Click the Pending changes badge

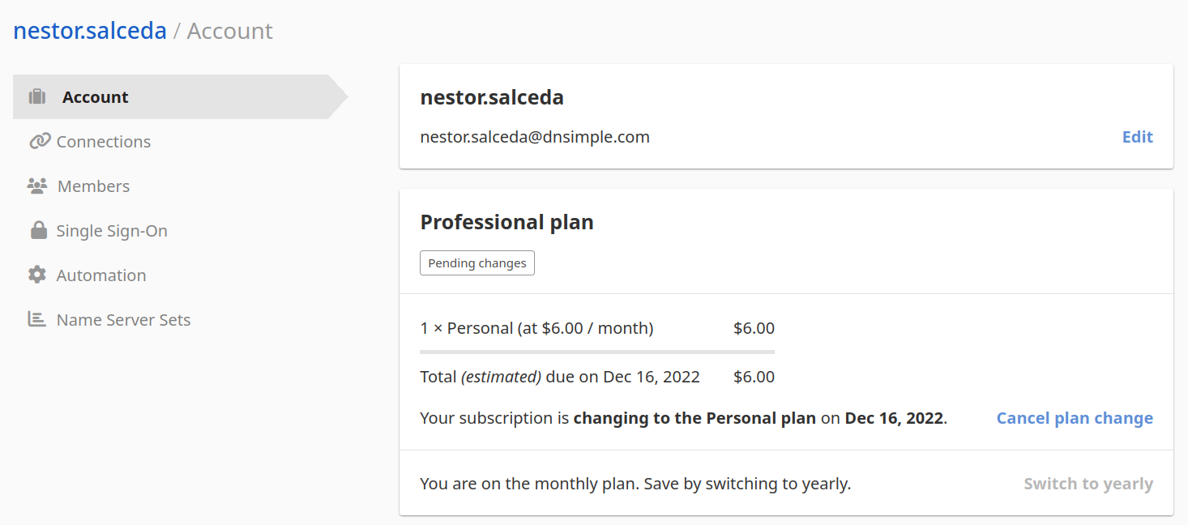[476, 263]
